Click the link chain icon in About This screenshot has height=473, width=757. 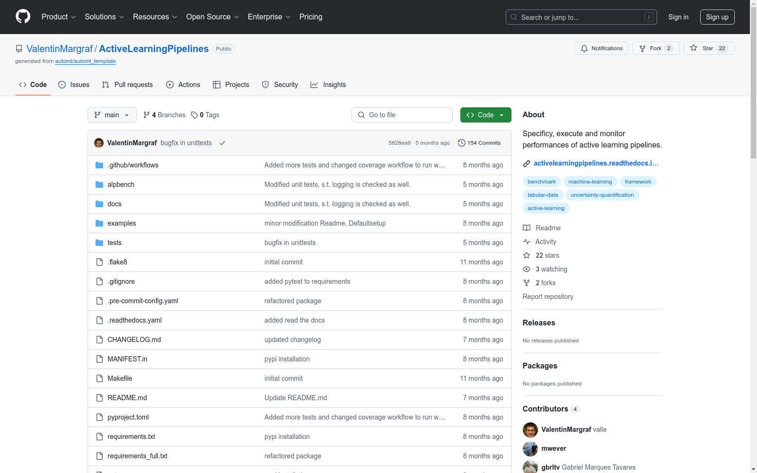(x=527, y=164)
